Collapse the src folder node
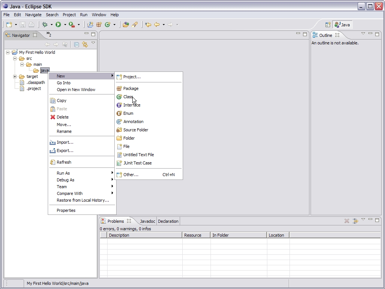 pos(15,58)
